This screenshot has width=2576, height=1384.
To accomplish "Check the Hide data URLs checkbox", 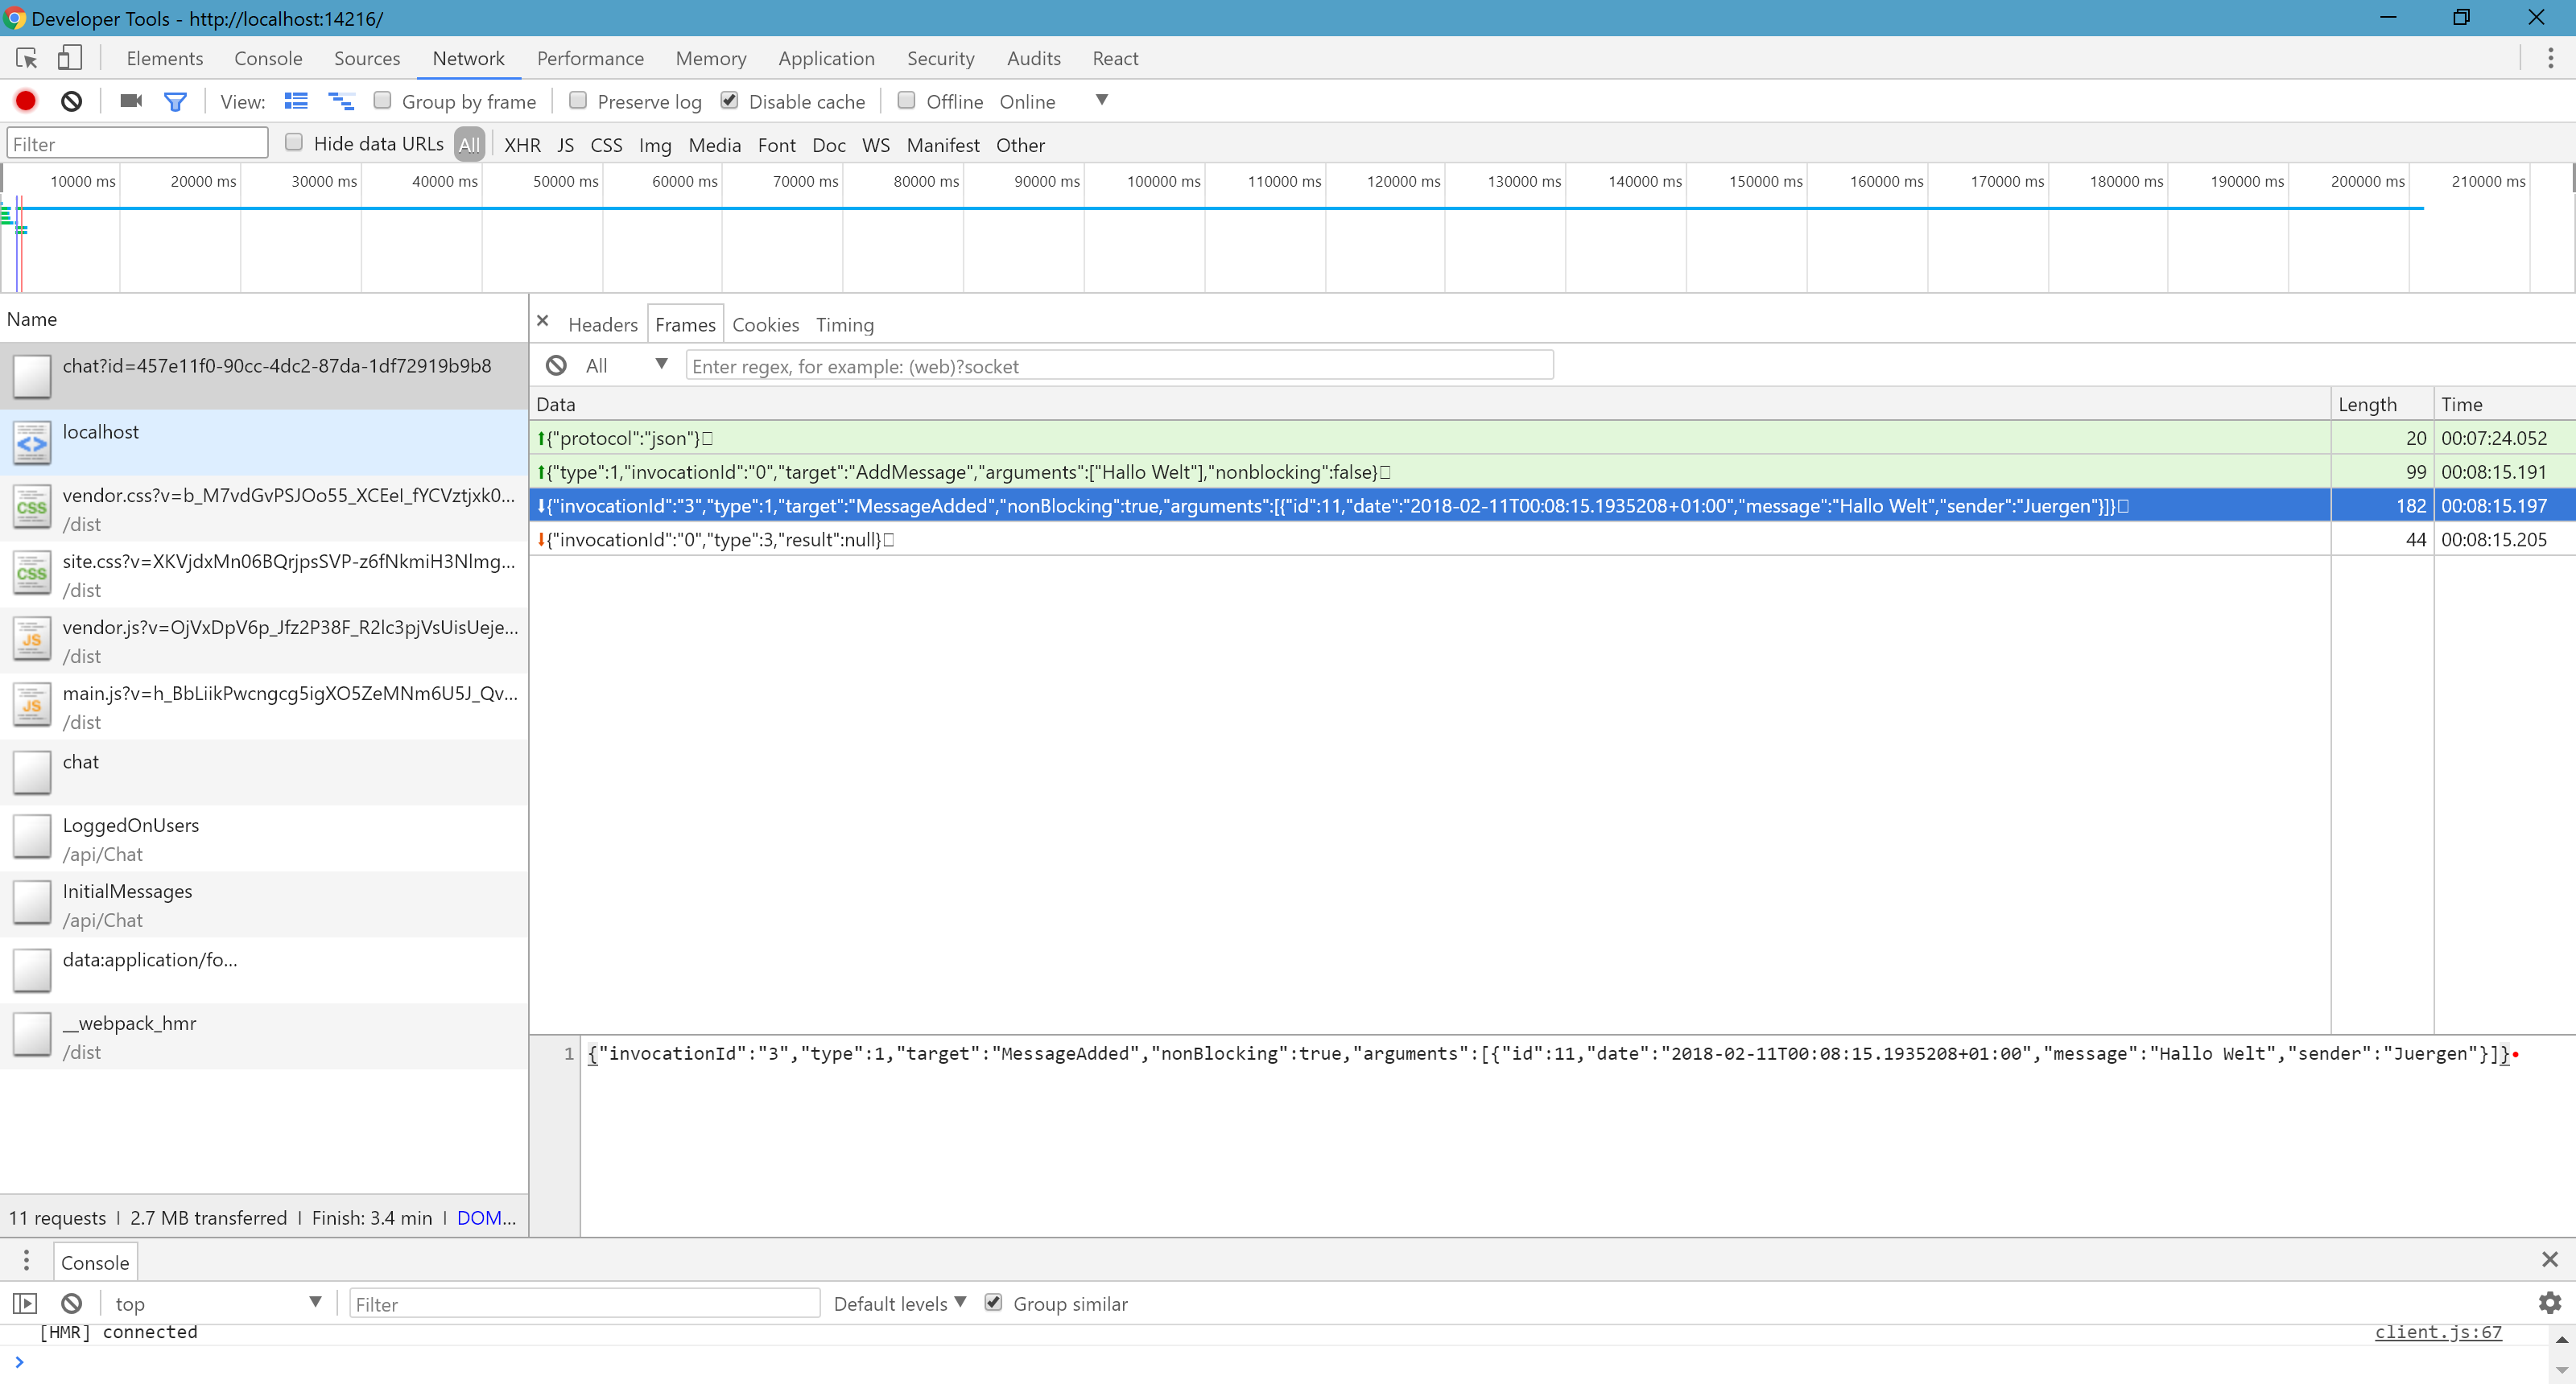I will (x=294, y=143).
